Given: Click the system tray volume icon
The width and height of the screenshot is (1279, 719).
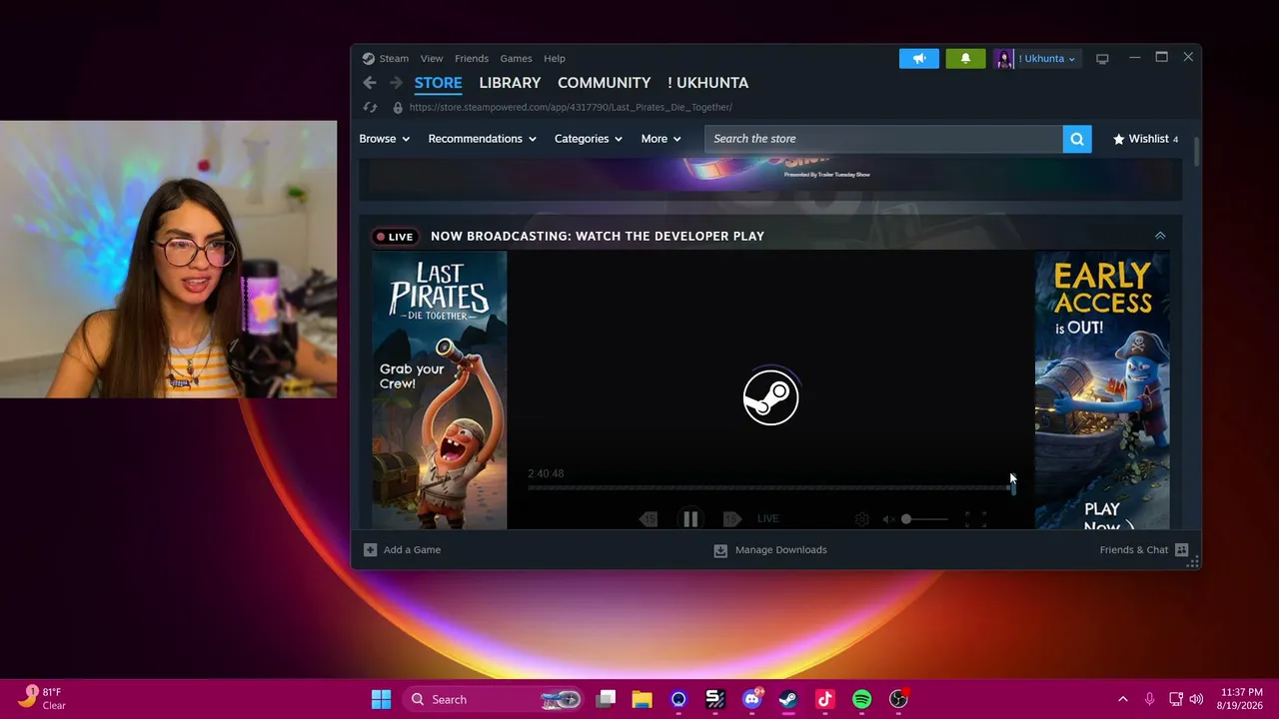Looking at the screenshot, I should coord(1196,699).
